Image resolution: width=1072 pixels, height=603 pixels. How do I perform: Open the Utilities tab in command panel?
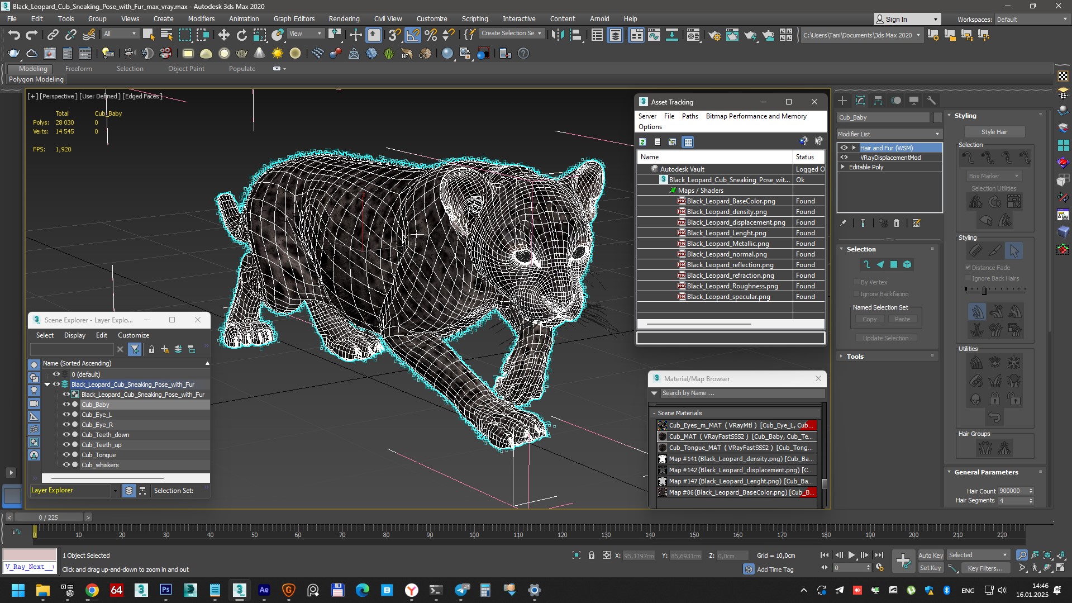(x=931, y=101)
